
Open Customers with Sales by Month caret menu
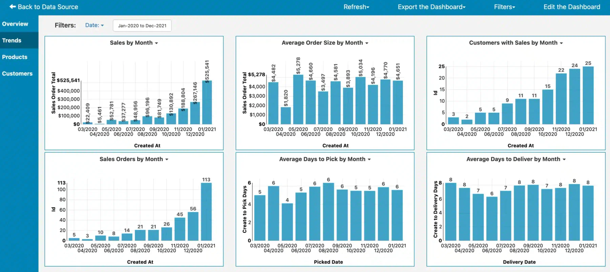[x=561, y=43]
